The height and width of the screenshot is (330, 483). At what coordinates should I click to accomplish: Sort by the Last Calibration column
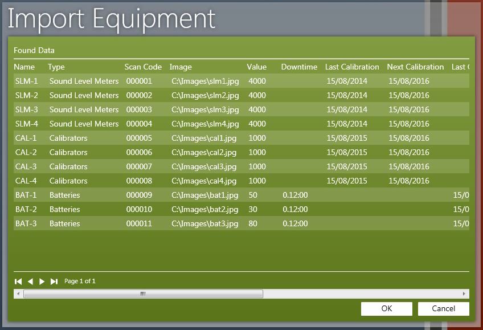point(351,67)
